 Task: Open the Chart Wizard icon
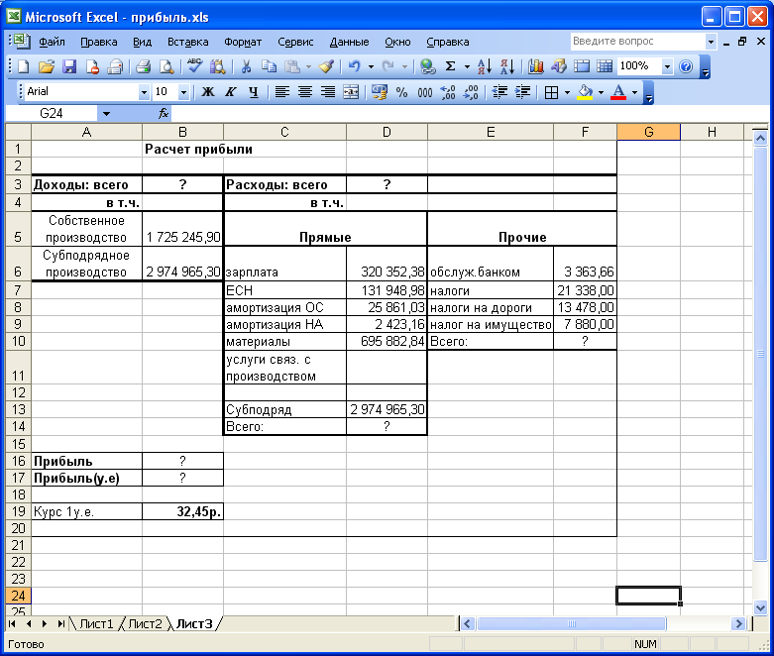click(535, 66)
